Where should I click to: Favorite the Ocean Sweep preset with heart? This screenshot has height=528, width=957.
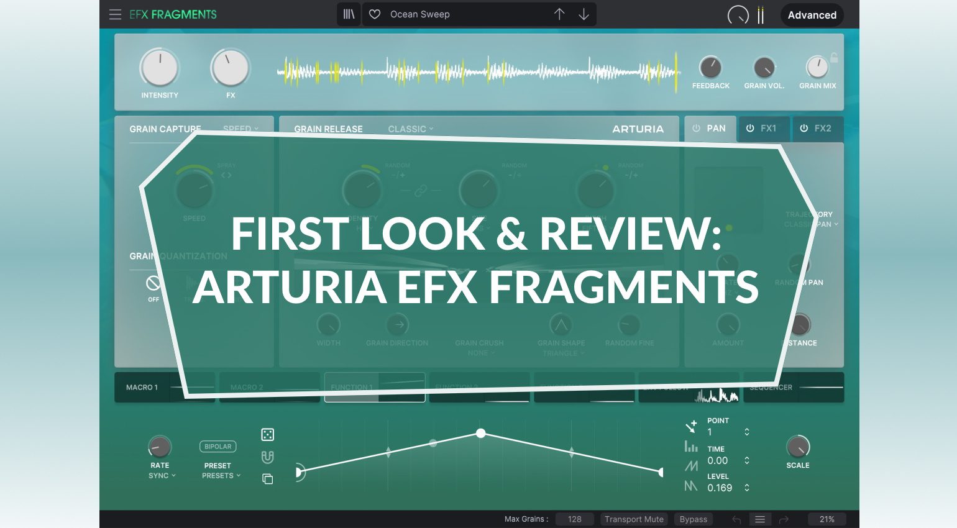click(x=375, y=14)
